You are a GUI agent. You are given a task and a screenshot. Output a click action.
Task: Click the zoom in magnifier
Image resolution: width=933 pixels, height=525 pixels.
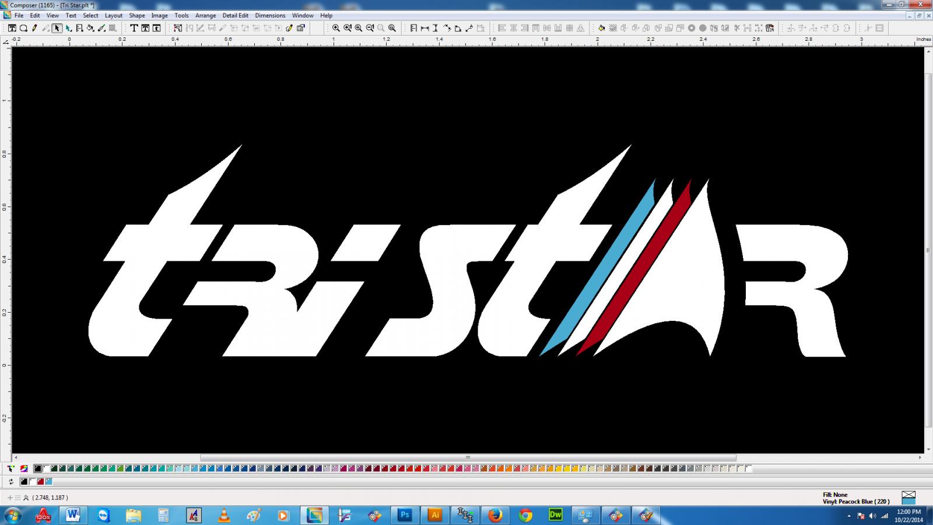pyautogui.click(x=336, y=28)
